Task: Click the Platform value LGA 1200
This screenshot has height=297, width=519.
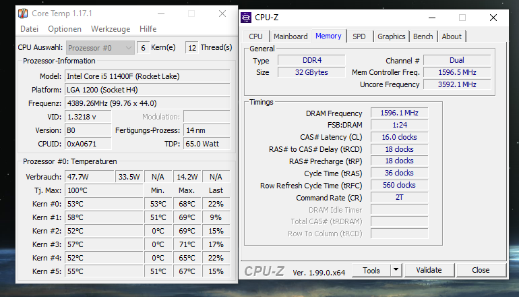Action: pos(148,90)
